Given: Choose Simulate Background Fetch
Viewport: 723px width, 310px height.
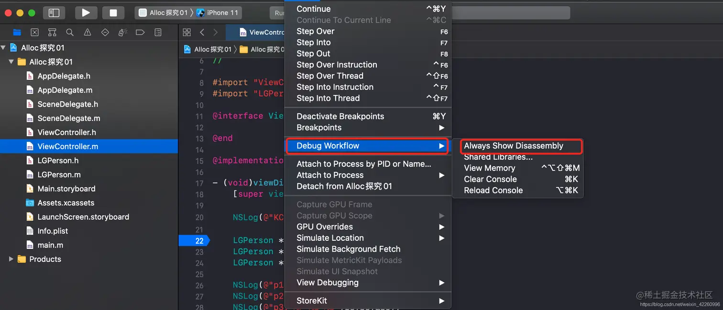Looking at the screenshot, I should pos(368,249).
